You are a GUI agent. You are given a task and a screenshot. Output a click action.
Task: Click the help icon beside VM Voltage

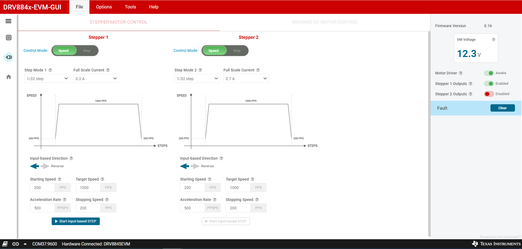click(x=493, y=40)
